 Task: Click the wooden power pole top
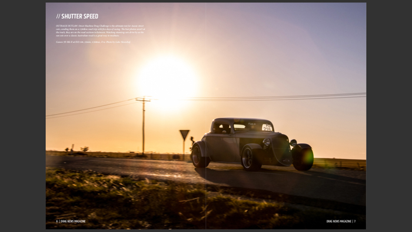(x=143, y=100)
